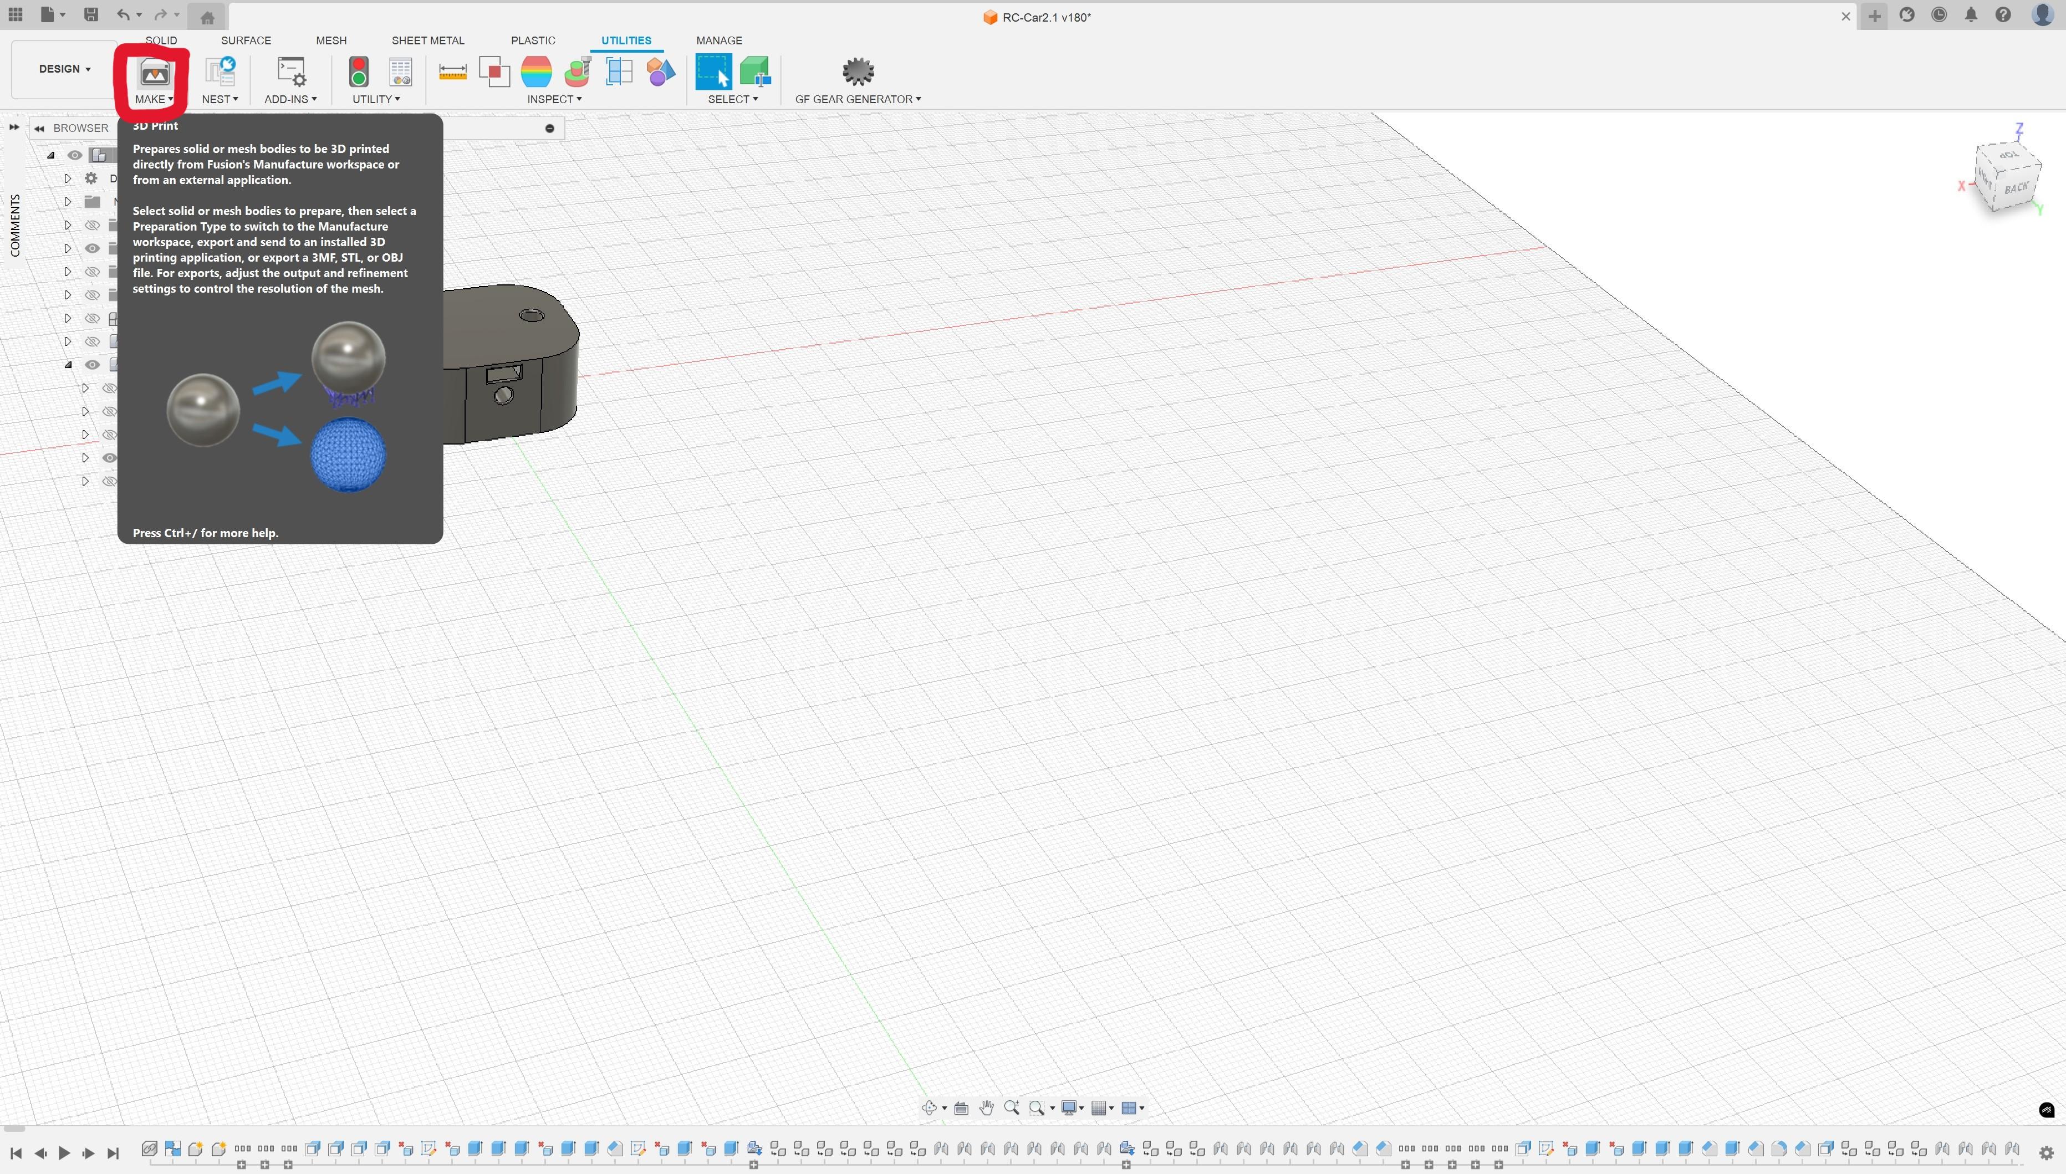Viewport: 2066px width, 1174px height.
Task: Click the Component Color Cycling shapes icon
Action: pyautogui.click(x=660, y=72)
